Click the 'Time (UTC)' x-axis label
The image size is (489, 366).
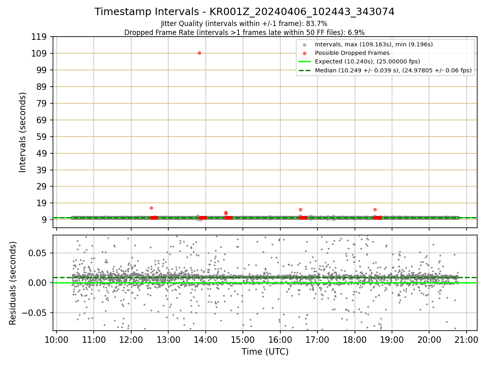pos(265,352)
